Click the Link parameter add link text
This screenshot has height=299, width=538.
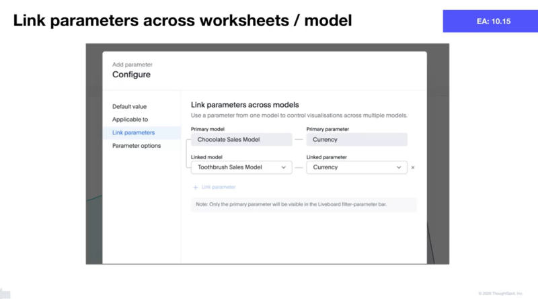tap(218, 187)
